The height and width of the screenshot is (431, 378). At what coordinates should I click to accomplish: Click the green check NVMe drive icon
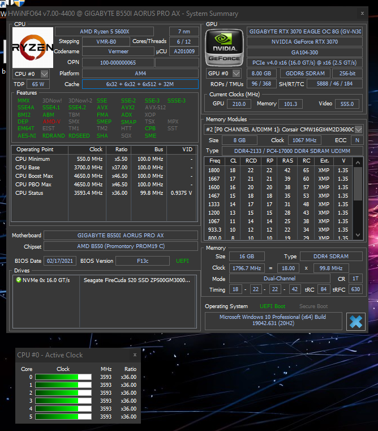coord(18,279)
